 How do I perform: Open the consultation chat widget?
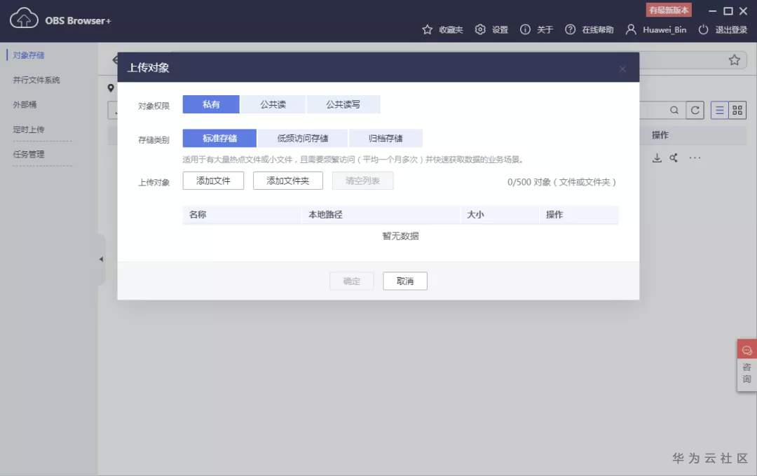747,365
